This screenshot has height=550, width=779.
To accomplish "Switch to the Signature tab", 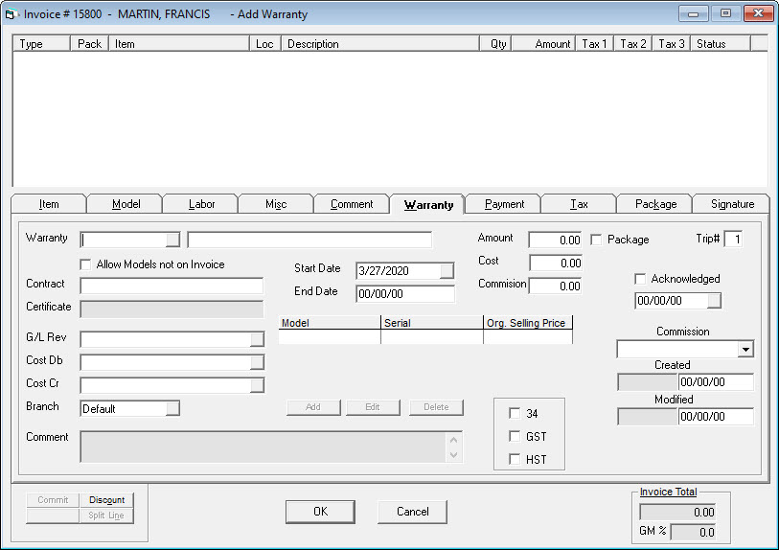I will tap(732, 204).
